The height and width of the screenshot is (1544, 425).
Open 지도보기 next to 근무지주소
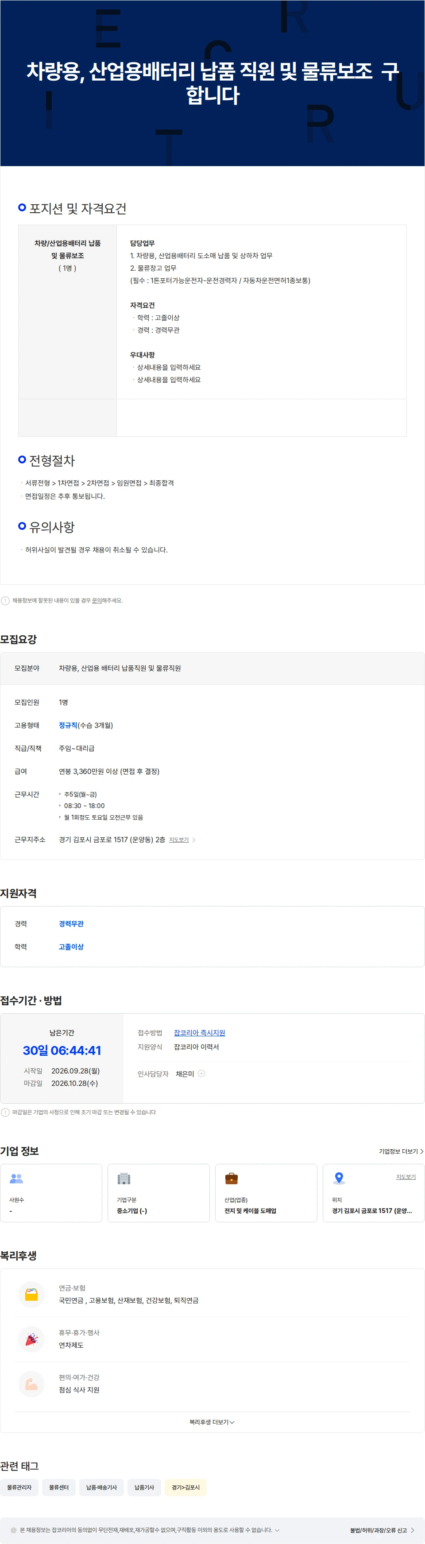(x=182, y=840)
